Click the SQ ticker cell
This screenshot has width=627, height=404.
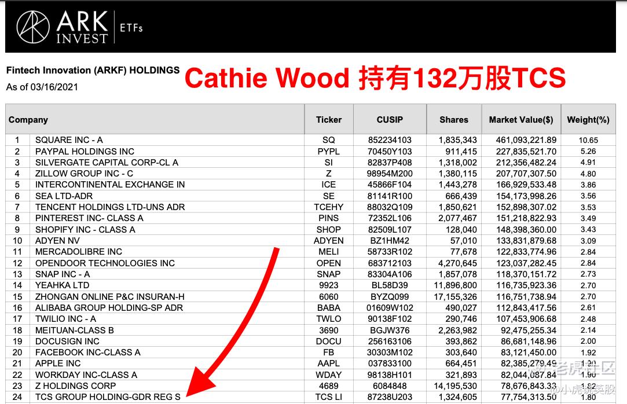[x=329, y=140]
